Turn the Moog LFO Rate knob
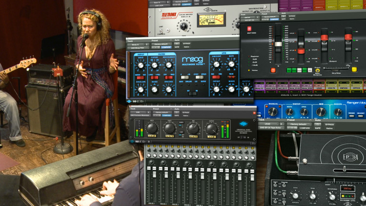366x206 pixels. (231, 64)
